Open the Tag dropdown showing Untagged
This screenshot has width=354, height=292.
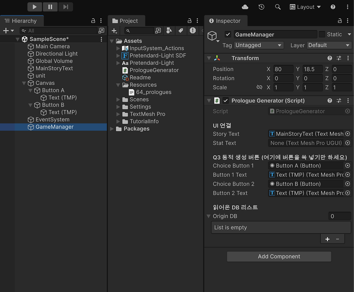pyautogui.click(x=258, y=45)
